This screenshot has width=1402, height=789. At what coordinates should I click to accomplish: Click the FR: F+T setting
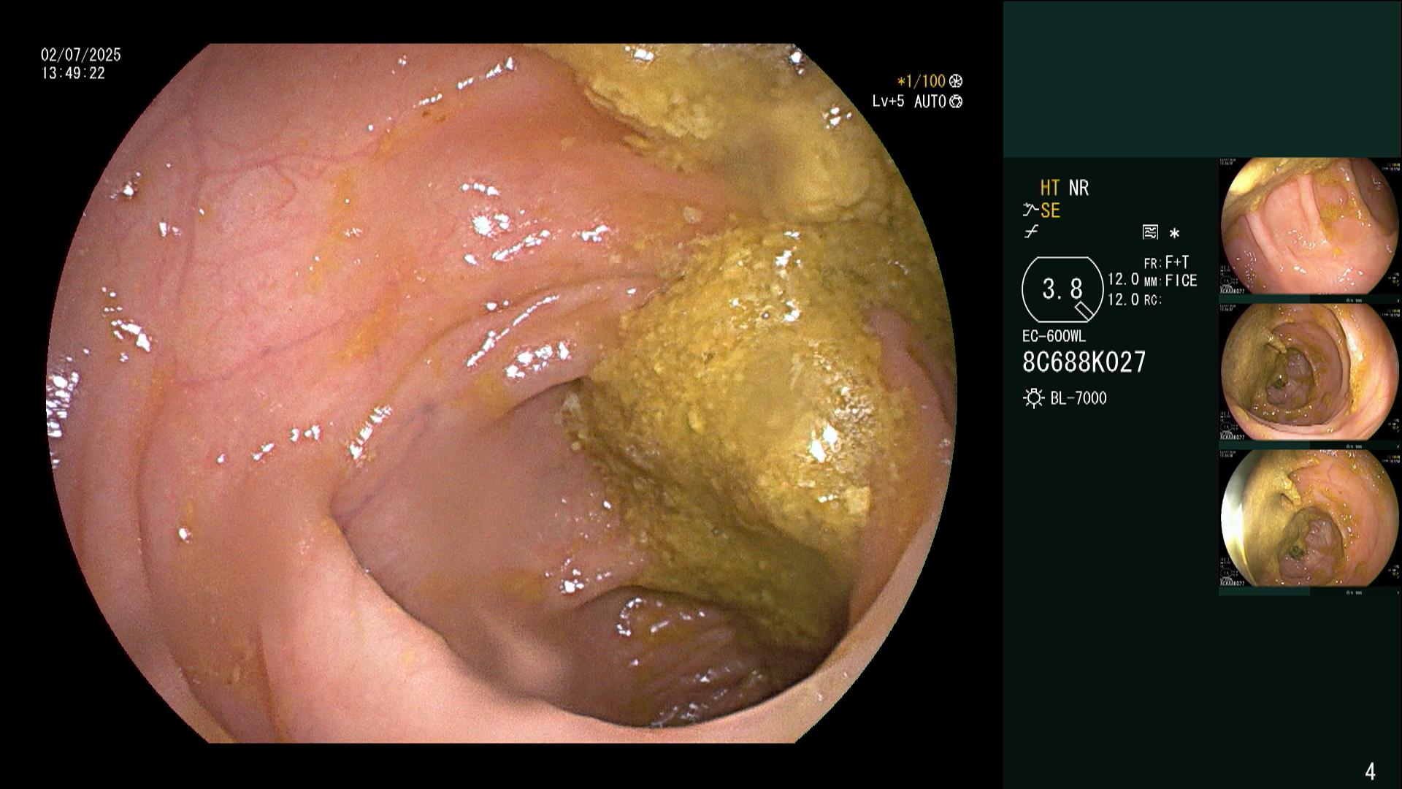[1167, 262]
